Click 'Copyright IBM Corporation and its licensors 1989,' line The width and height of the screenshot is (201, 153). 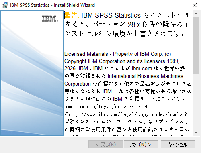click(122, 61)
